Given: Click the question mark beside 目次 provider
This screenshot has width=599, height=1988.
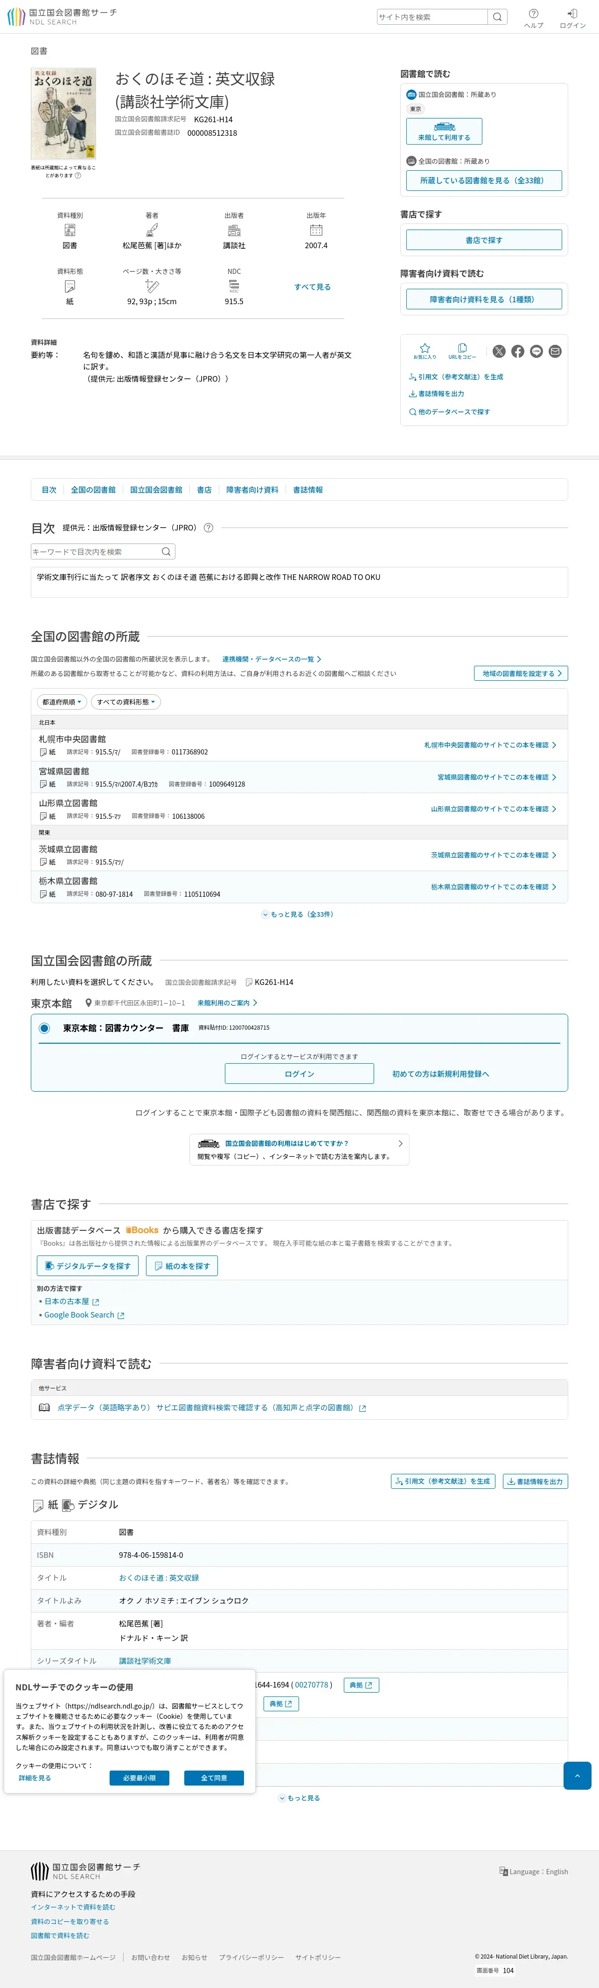Looking at the screenshot, I should pyautogui.click(x=209, y=528).
